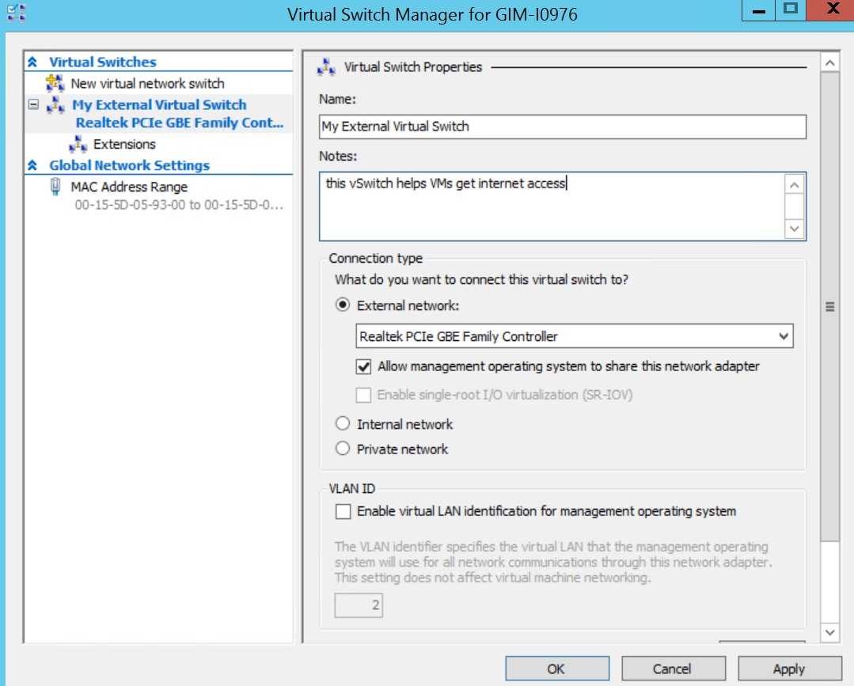Screen dimensions: 854x686
Task: Select the Private network radio button
Action: (x=343, y=449)
